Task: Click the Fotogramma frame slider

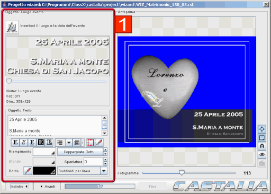Action: 189,173
